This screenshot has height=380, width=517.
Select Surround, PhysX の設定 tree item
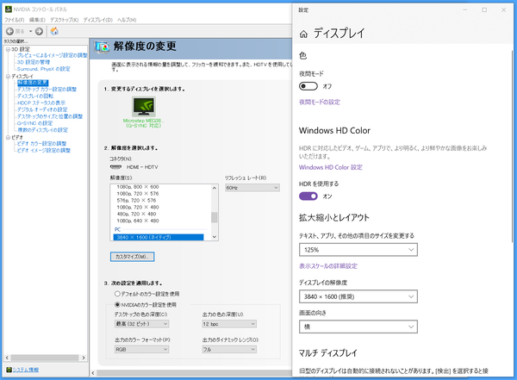pyautogui.click(x=44, y=69)
